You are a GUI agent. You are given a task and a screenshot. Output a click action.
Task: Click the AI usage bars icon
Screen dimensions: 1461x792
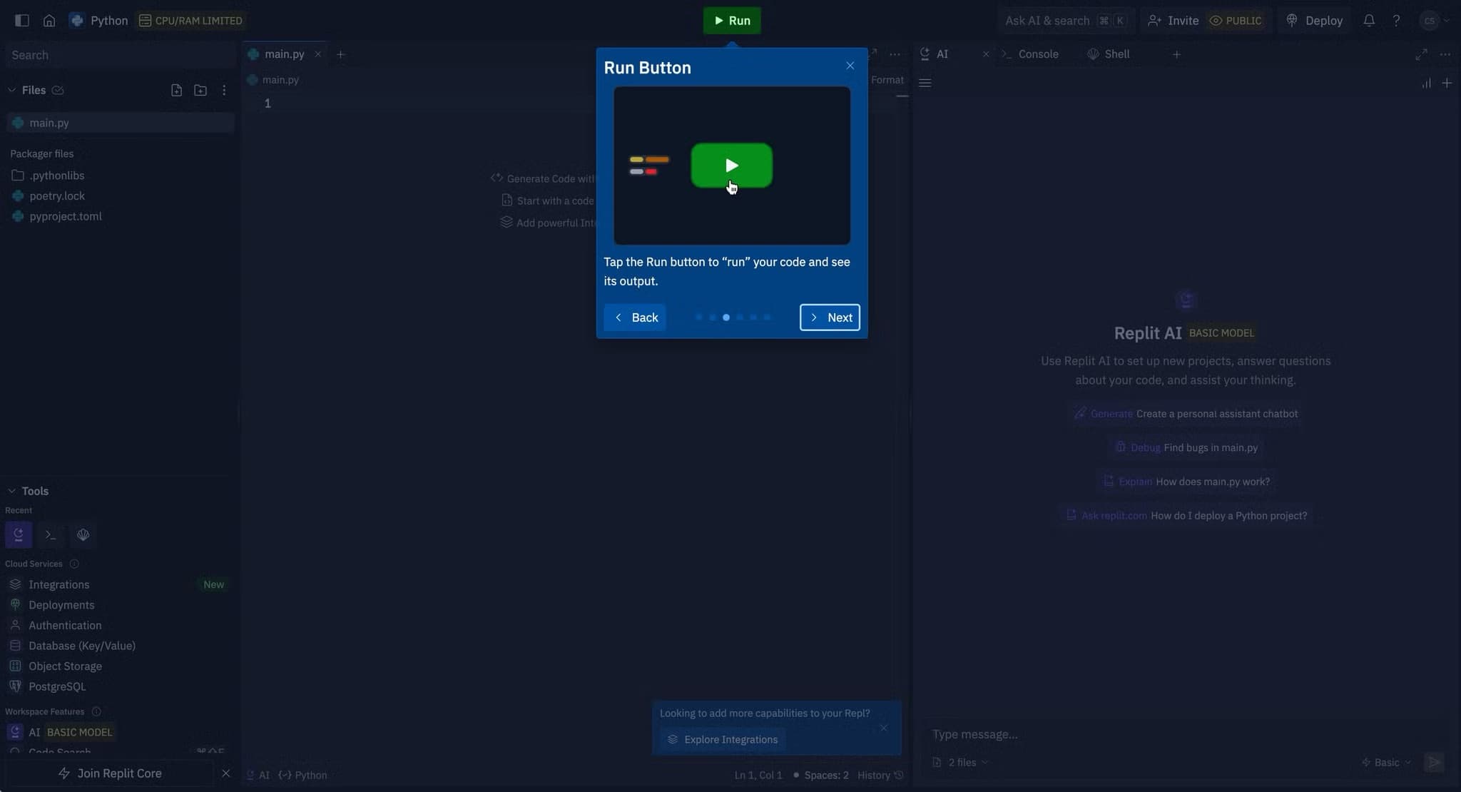click(x=1425, y=83)
